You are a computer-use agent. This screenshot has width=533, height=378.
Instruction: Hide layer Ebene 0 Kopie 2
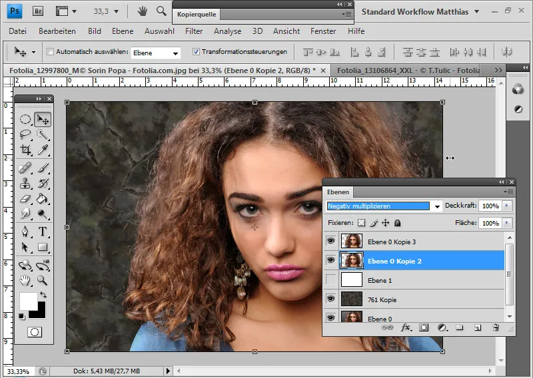[x=330, y=260]
